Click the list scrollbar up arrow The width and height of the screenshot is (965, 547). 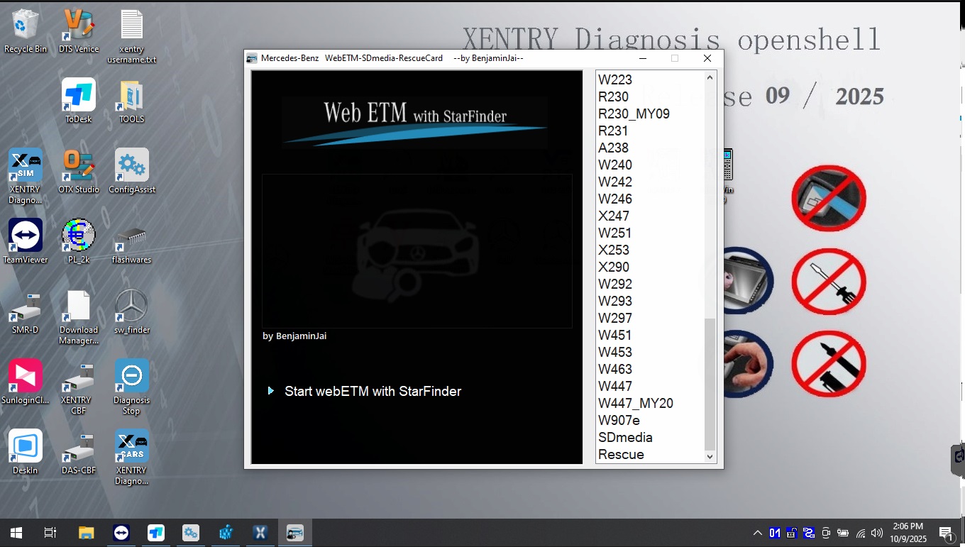click(x=710, y=77)
